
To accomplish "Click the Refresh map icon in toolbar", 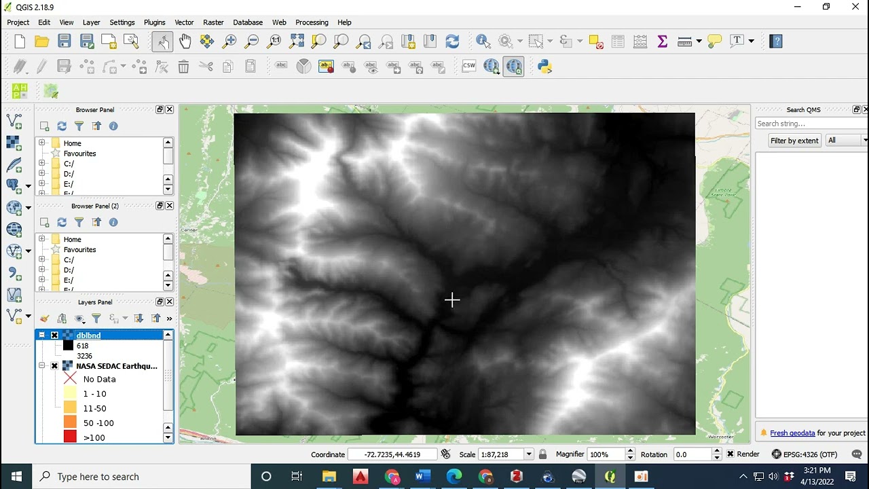I will [452, 41].
